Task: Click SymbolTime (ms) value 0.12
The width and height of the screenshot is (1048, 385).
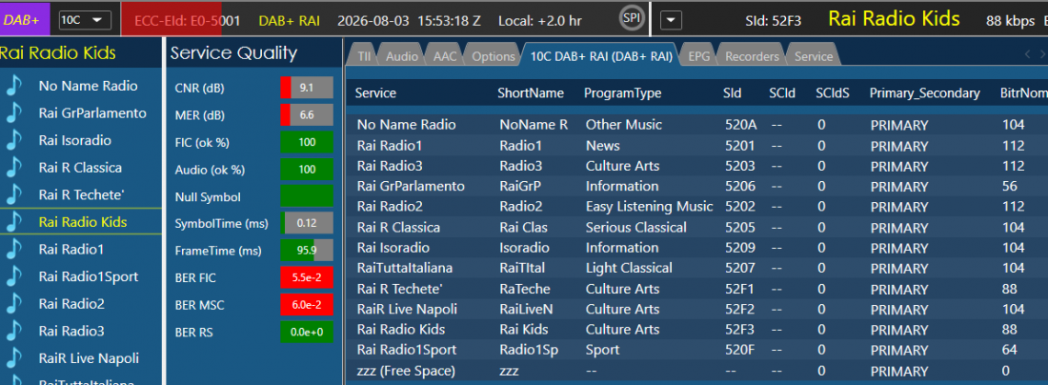Action: pyautogui.click(x=307, y=223)
